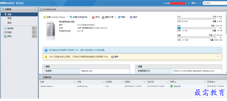Click the Actions link in the SSH warning
The height and width of the screenshot is (101, 227).
coord(116,57)
